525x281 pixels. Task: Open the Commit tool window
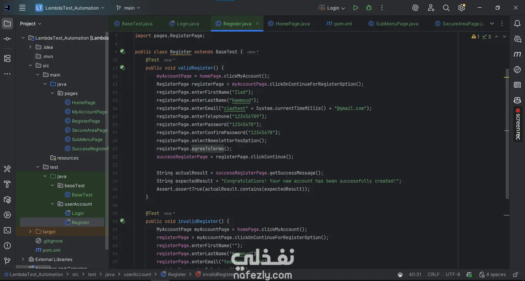tap(7, 39)
